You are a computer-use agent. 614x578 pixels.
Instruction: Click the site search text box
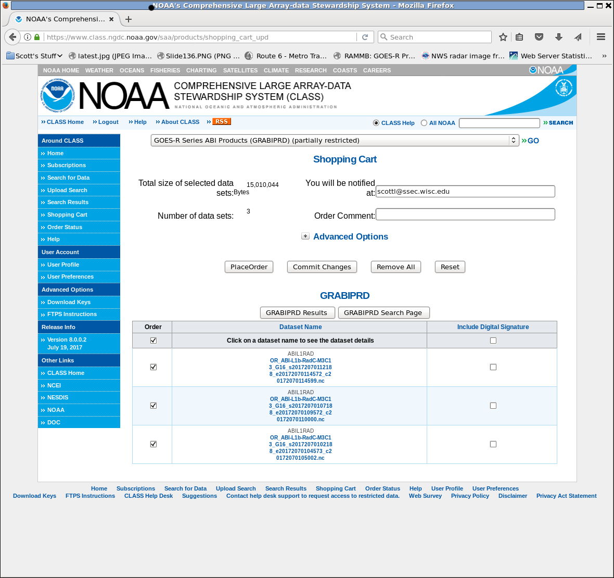[500, 123]
